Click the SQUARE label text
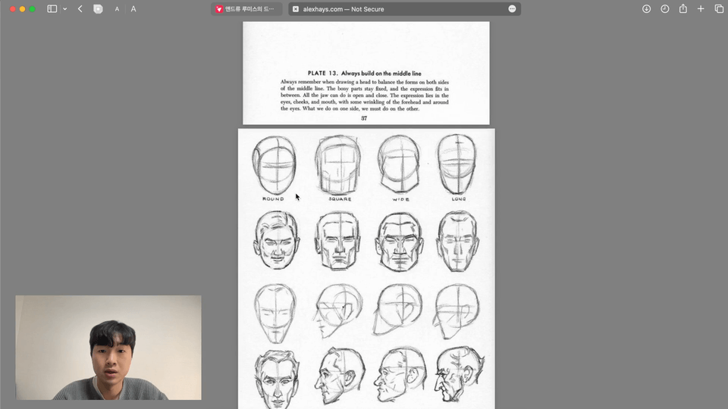 (340, 199)
